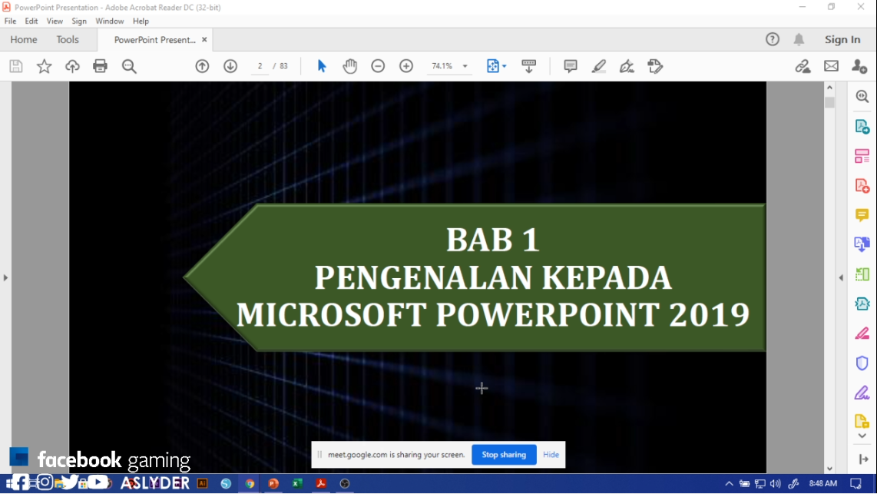Screen dimensions: 877x494
Task: Go to next page arrow
Action: (230, 66)
